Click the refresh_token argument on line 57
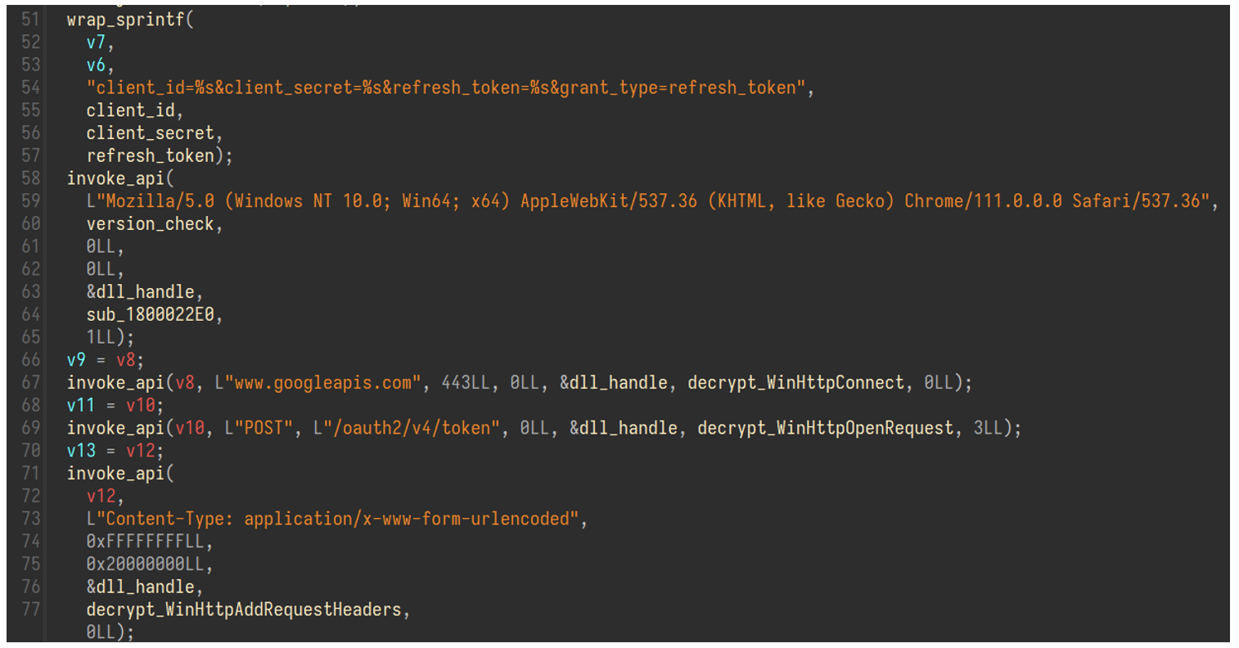Image resolution: width=1239 pixels, height=648 pixels. tap(150, 155)
